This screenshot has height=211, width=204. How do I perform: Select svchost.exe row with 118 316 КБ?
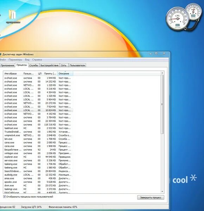point(38,124)
